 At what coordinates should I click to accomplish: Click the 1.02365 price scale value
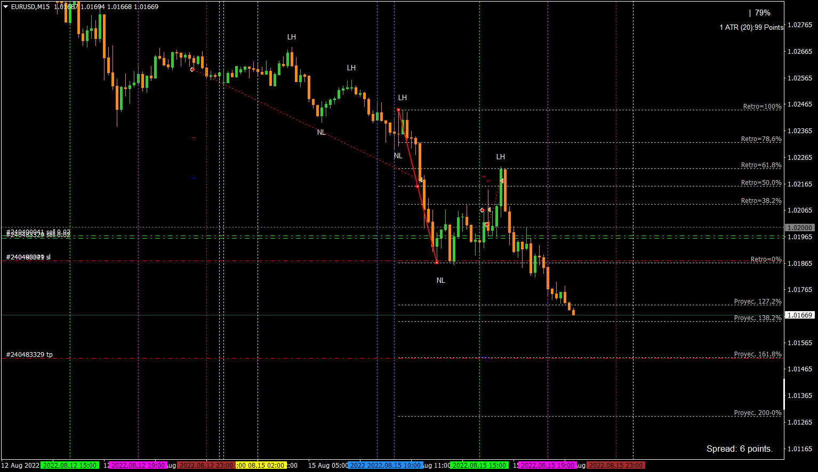800,131
